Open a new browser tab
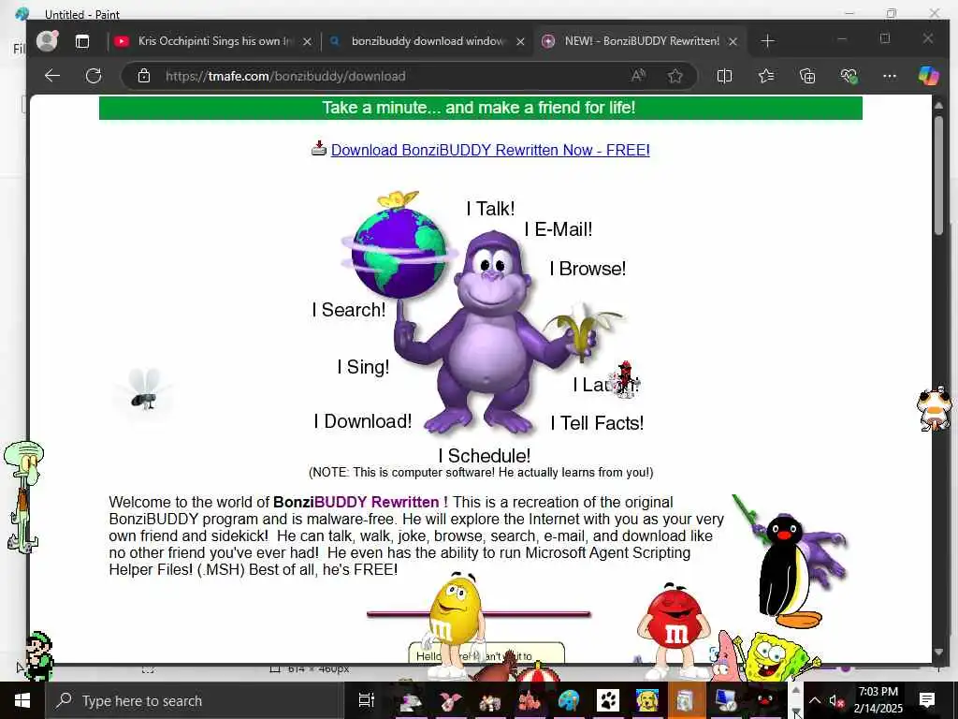 tap(768, 41)
